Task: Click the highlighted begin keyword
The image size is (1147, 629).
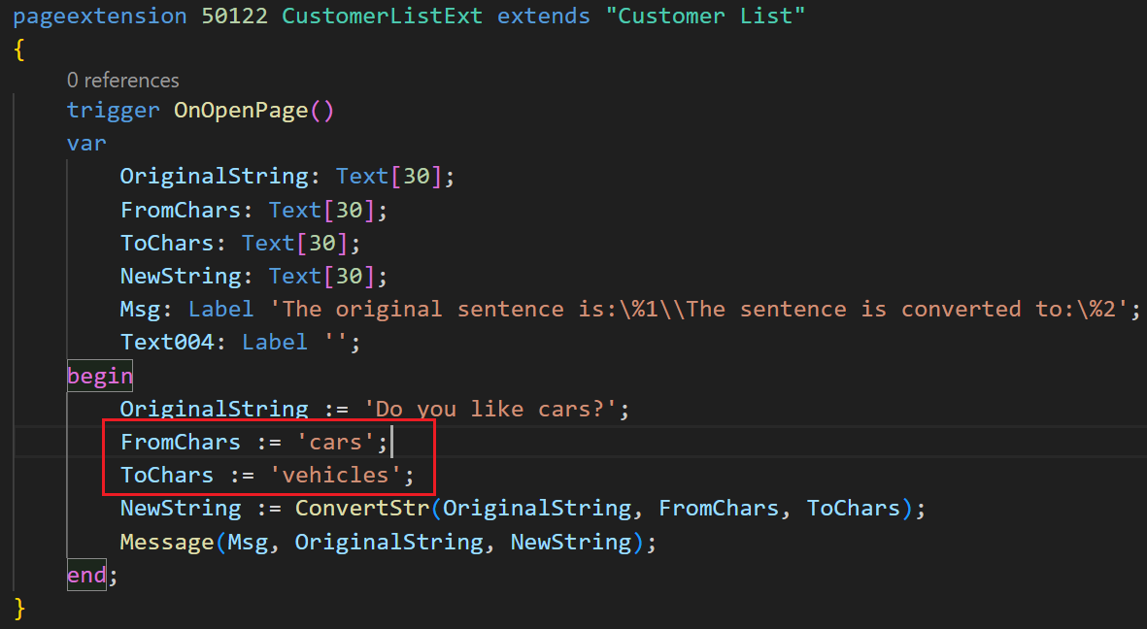Action: (x=99, y=376)
